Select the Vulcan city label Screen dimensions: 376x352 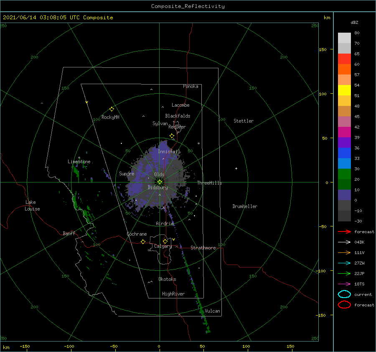point(213,311)
